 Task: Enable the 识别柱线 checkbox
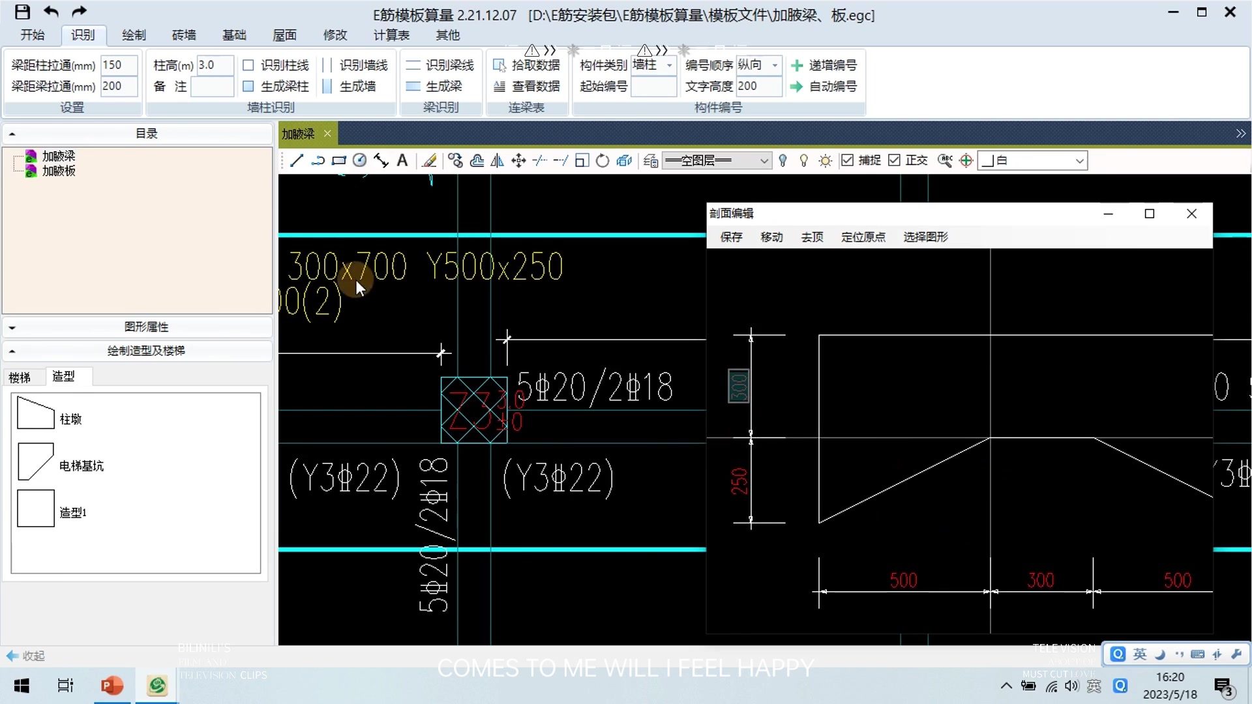click(248, 65)
